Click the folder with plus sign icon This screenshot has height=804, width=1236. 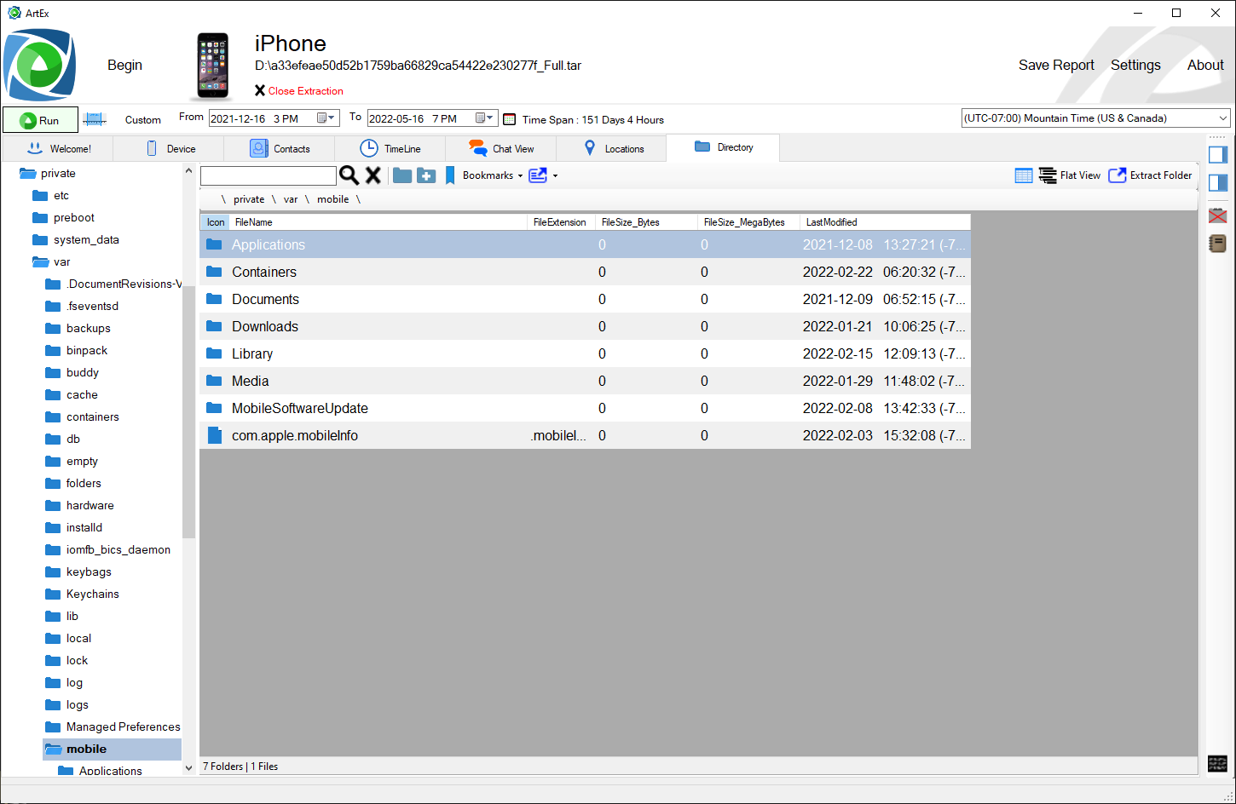426,175
